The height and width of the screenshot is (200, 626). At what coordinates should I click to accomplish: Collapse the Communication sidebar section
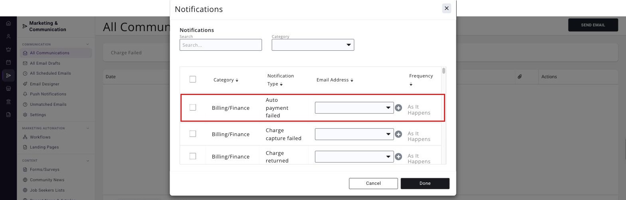[87, 44]
